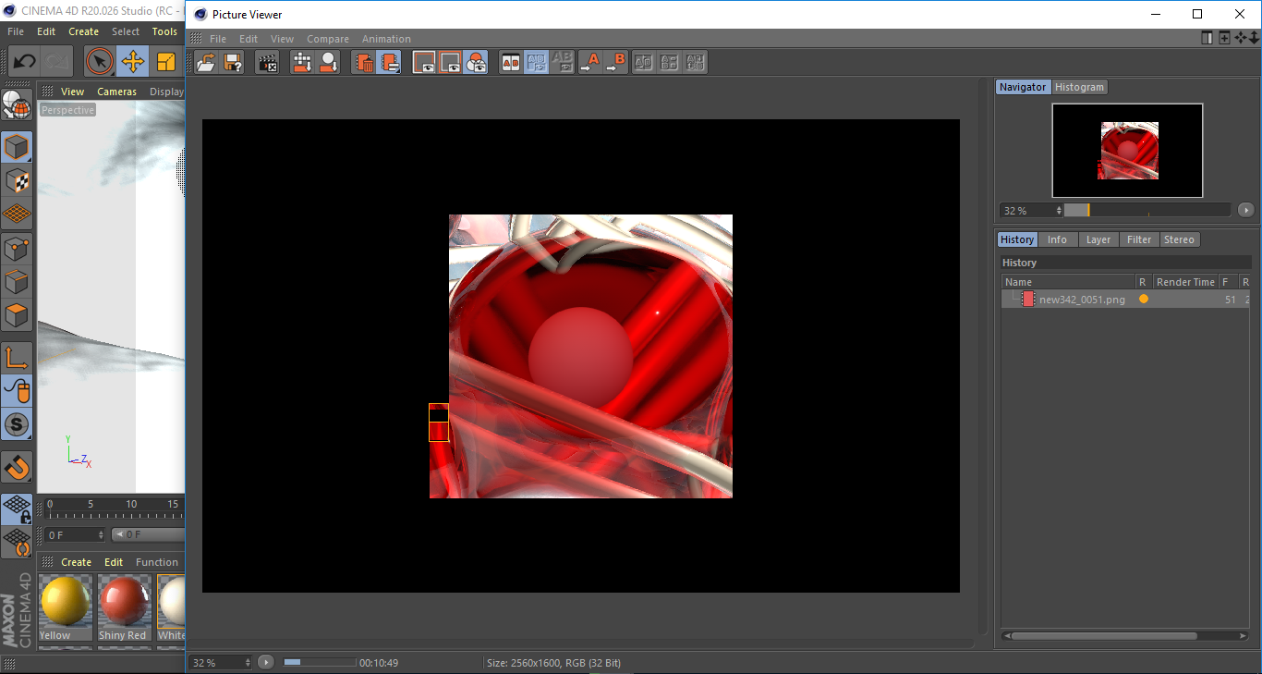1262x674 pixels.
Task: Adjust the Navigator zoom slider
Action: pos(1147,210)
